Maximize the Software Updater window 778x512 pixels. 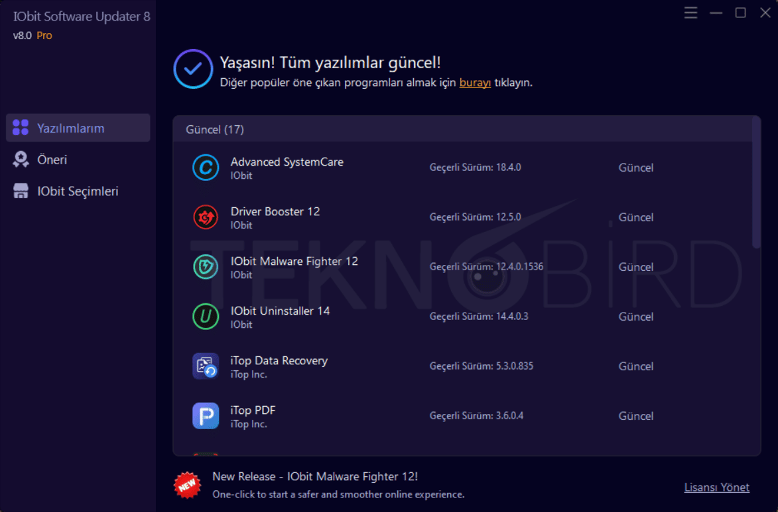pyautogui.click(x=740, y=13)
